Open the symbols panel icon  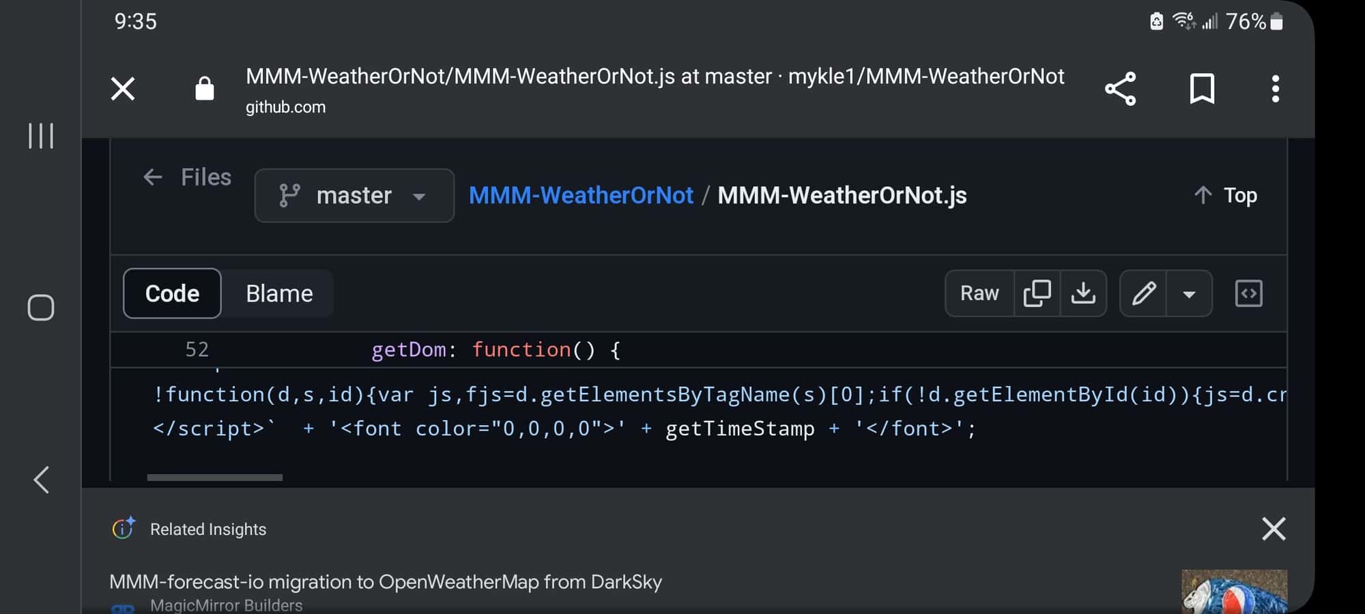click(1248, 293)
